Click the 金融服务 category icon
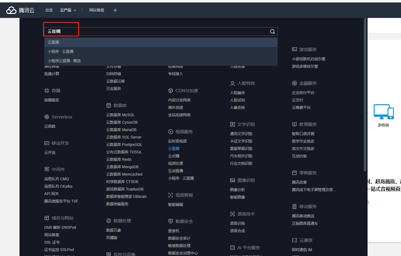This screenshot has width=401, height=256. (294, 83)
